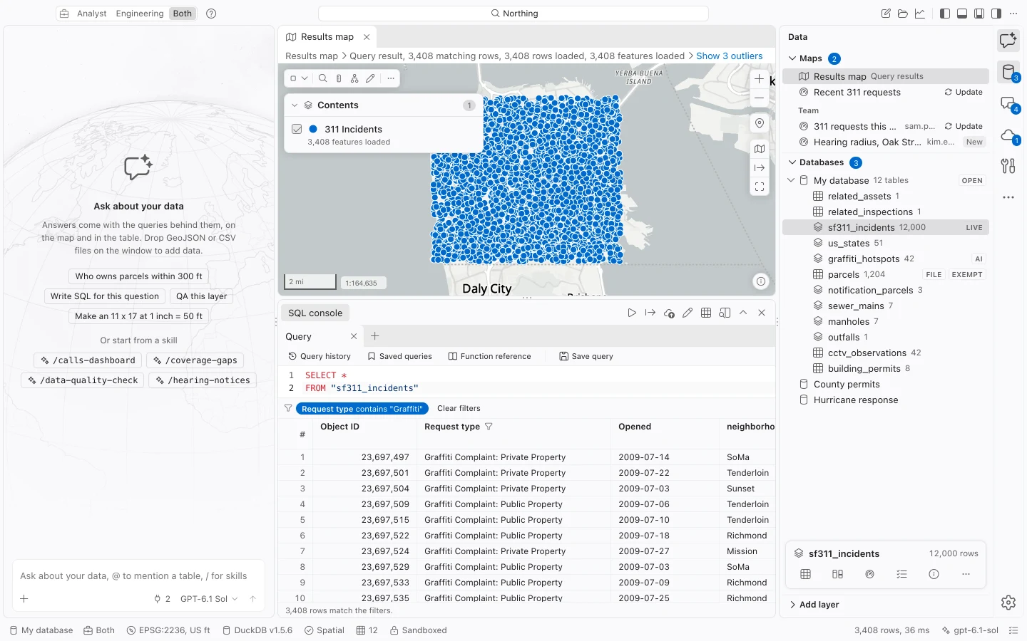1027x641 pixels.
Task: Switch mode to Analyst
Action: point(92,14)
